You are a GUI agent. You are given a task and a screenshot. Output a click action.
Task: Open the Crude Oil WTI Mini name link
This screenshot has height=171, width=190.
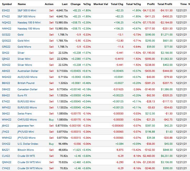tap(29, 162)
